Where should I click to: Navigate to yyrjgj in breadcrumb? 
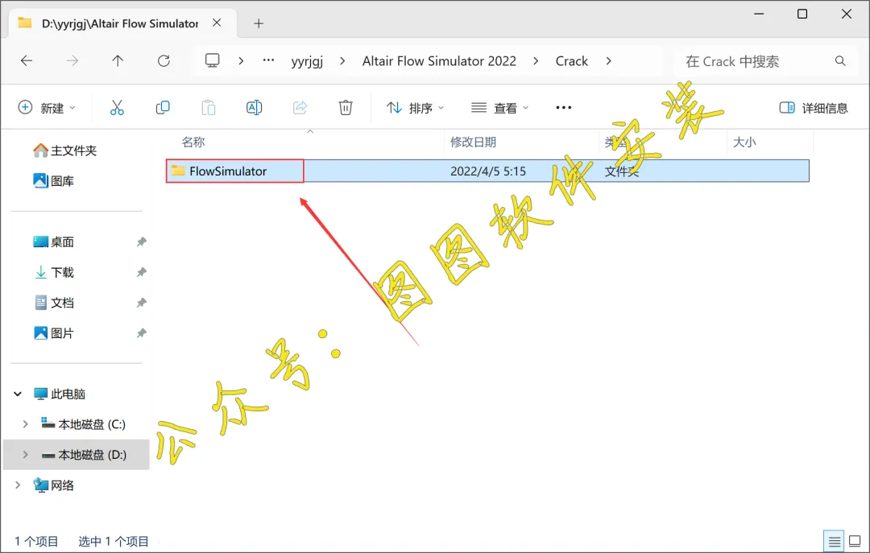pyautogui.click(x=307, y=61)
